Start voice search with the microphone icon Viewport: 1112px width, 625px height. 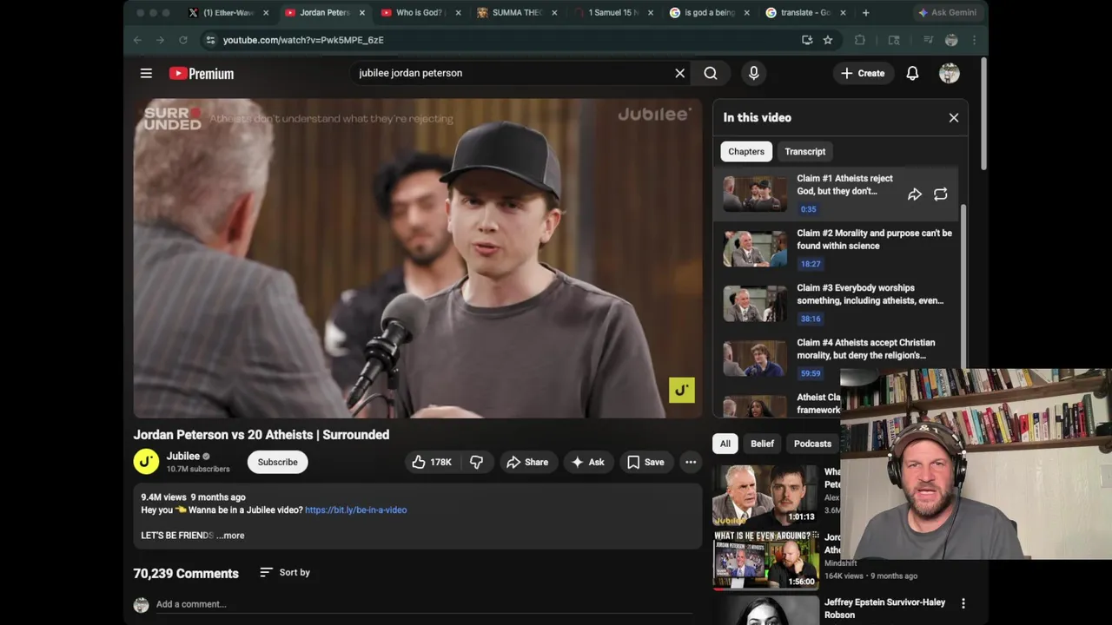pos(754,74)
